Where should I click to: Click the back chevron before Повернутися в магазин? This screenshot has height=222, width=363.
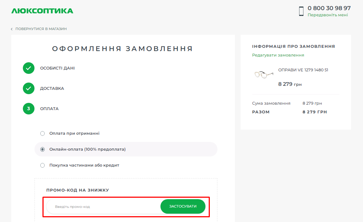click(x=11, y=28)
